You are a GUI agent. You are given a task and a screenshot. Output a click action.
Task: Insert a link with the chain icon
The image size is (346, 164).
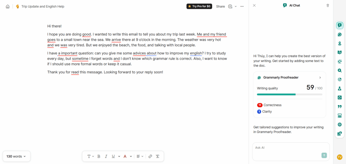tap(150, 156)
